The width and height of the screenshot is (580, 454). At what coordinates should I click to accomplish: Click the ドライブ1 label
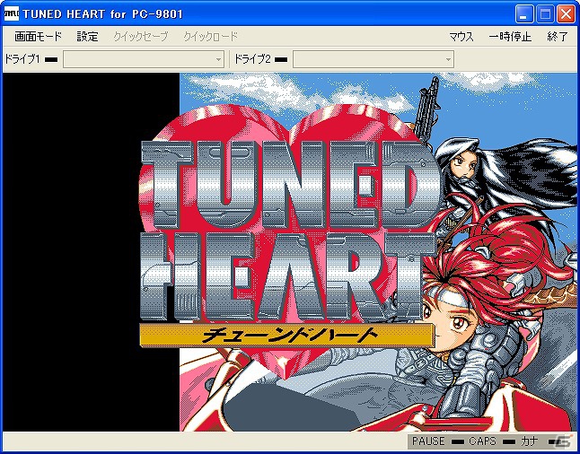pyautogui.click(x=22, y=59)
